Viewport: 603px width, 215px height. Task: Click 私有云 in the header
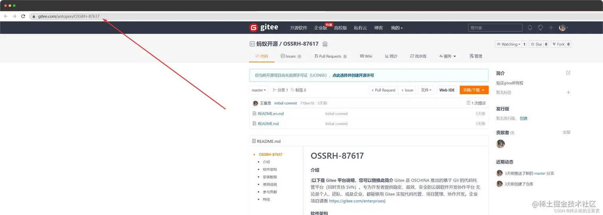(360, 28)
